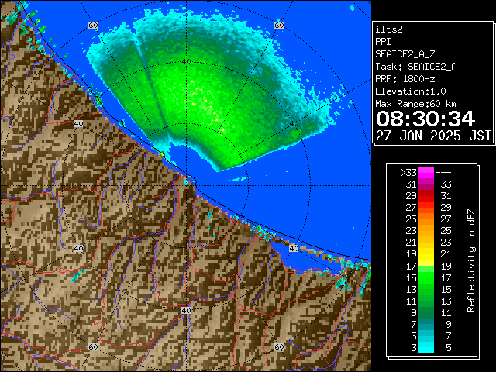The height and width of the screenshot is (372, 496).
Task: Click the '60' range label at top right
Action: pyautogui.click(x=279, y=25)
